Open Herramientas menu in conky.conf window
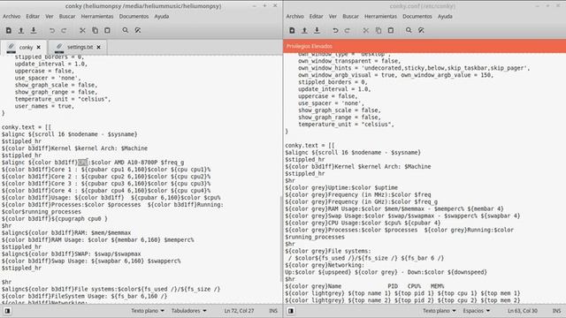Screen dimensions: 566x318 (380, 16)
